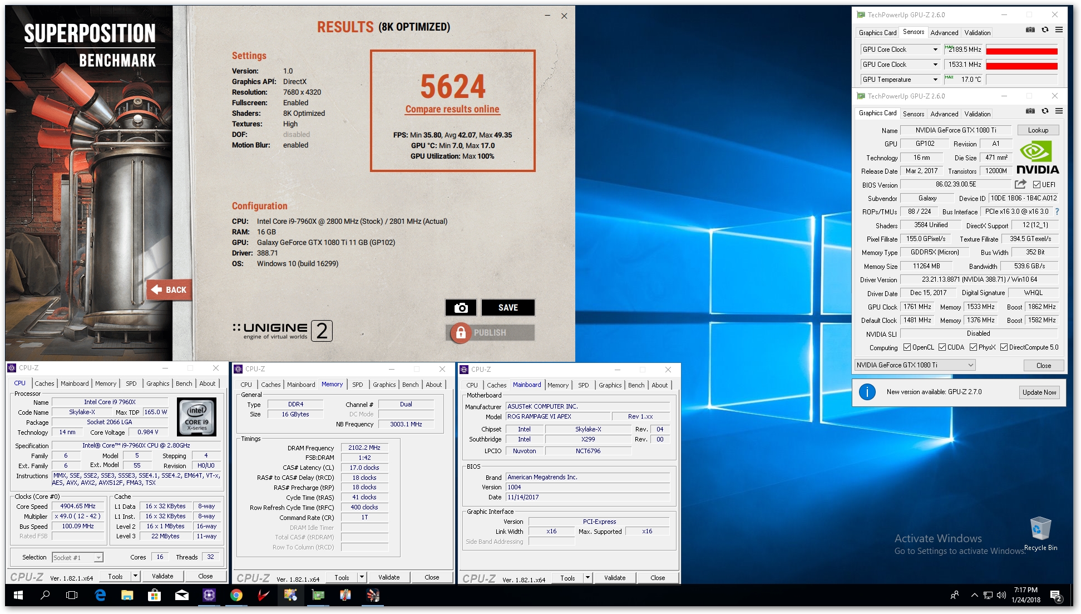Open hamburger menu in upper GPU-Z Sensors window
The image size is (1081, 614).
pyautogui.click(x=1059, y=30)
